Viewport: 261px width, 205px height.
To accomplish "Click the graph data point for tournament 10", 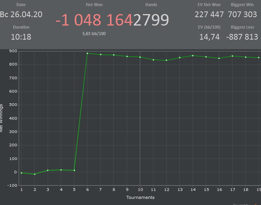I will click(x=140, y=57).
